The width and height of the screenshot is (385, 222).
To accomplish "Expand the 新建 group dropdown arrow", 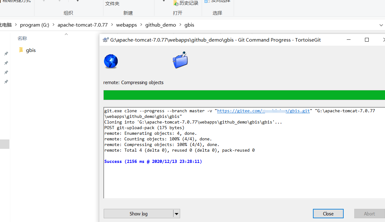I will click(163, 1).
